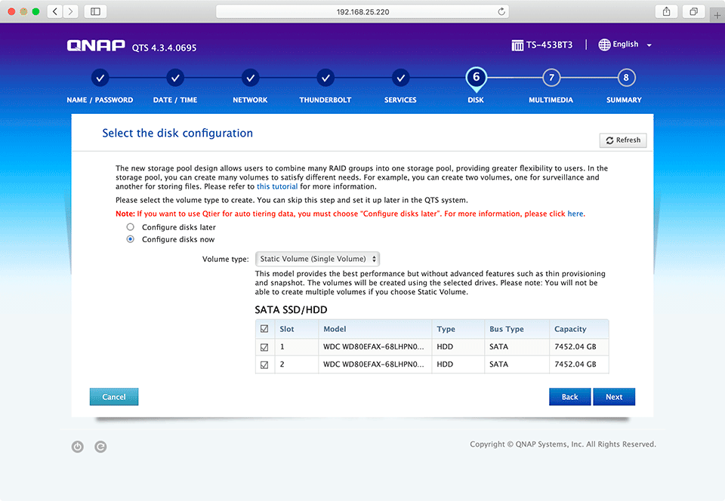Select step 7 circle

[x=551, y=78]
